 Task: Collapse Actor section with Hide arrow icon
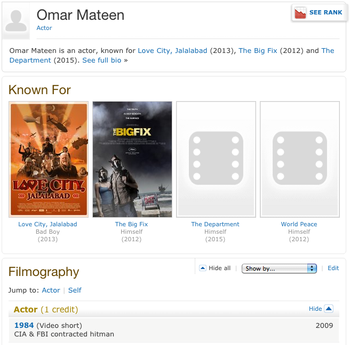point(329,309)
